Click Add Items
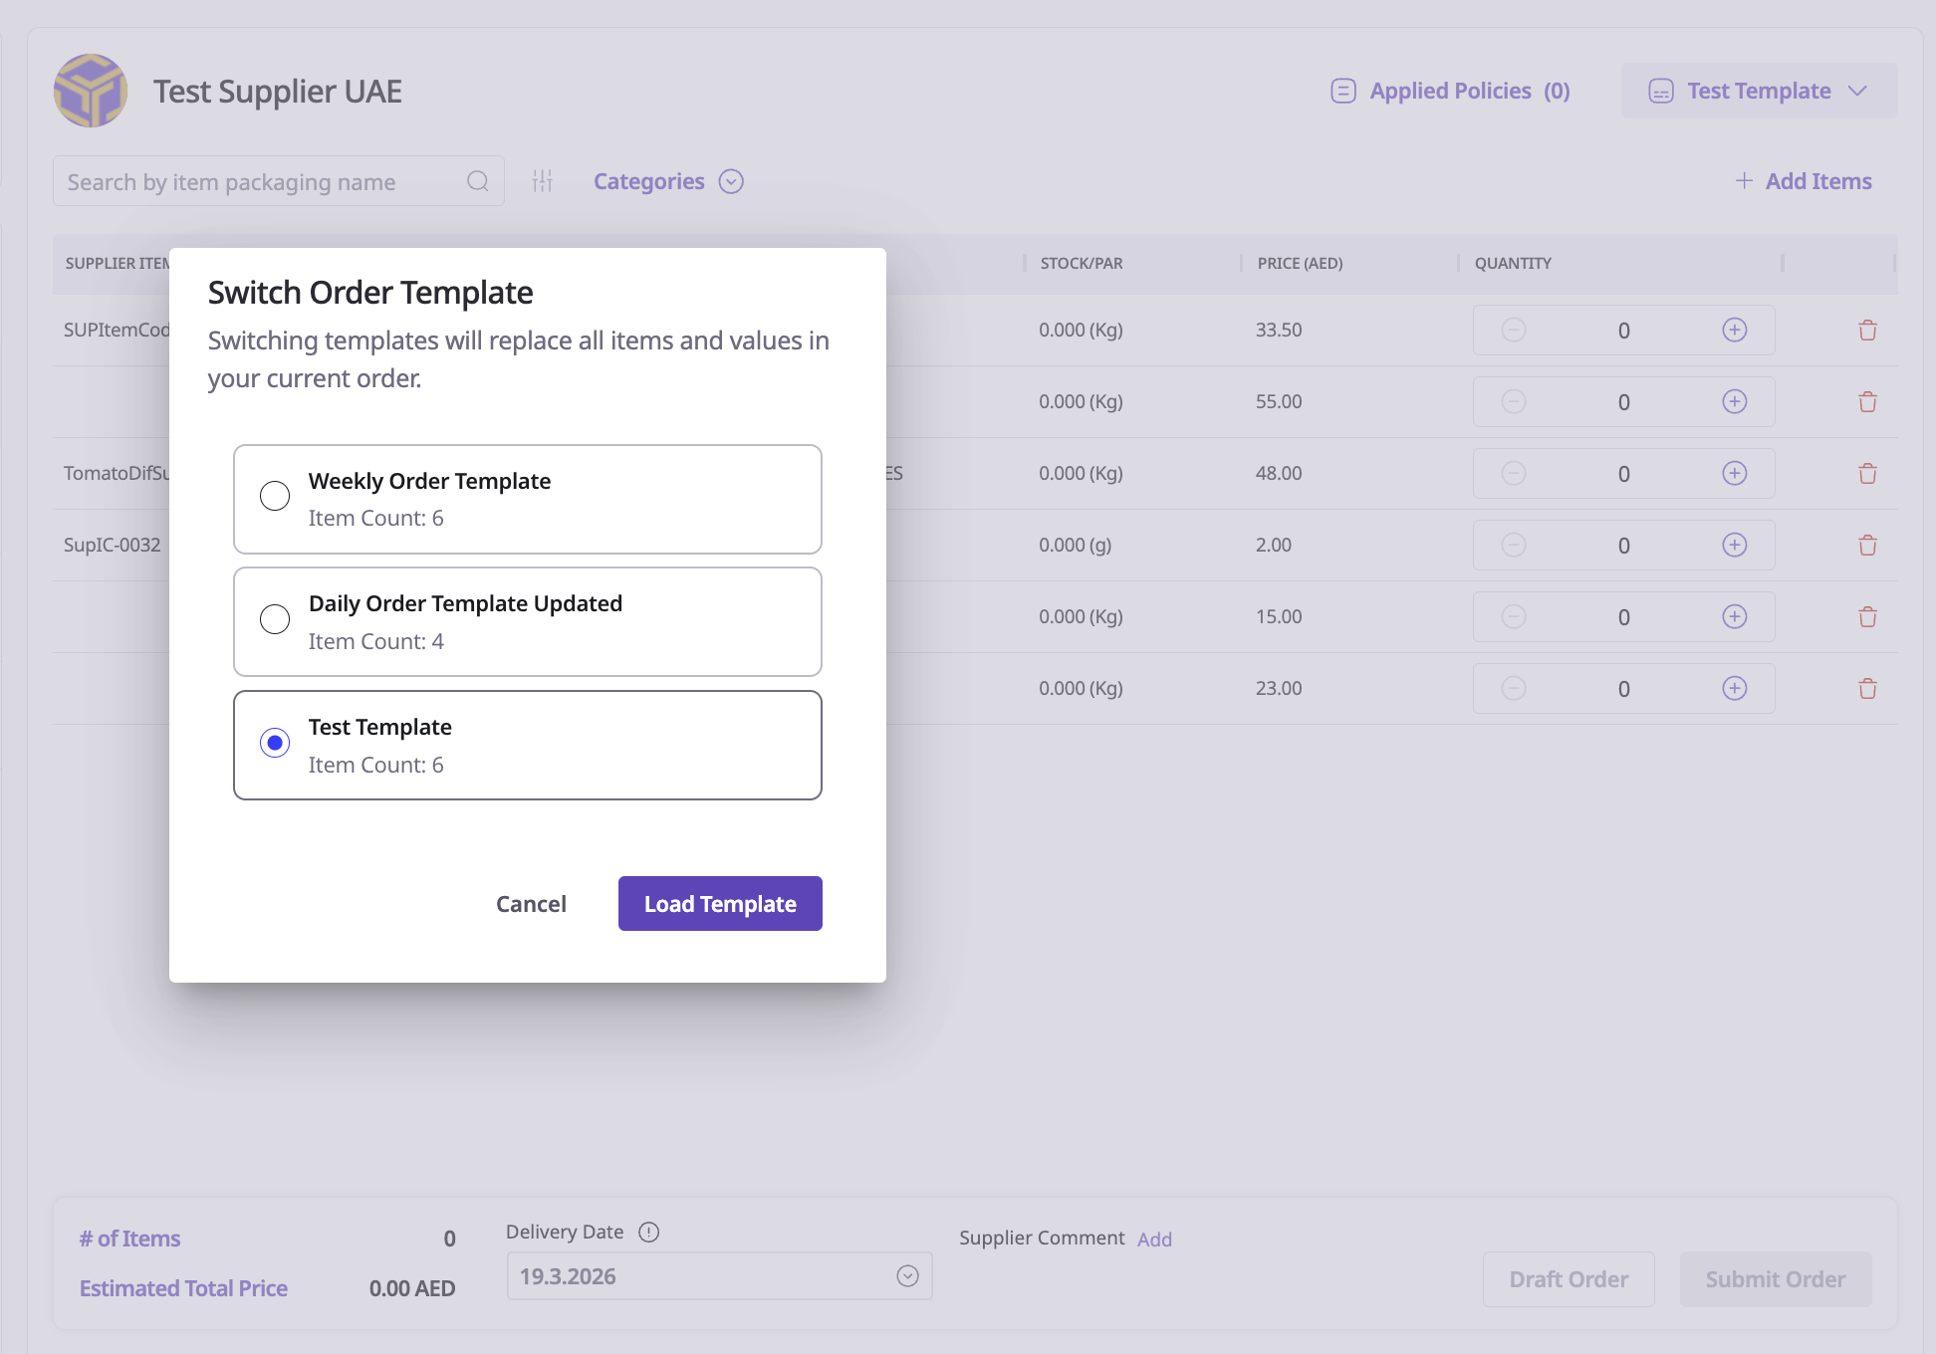The width and height of the screenshot is (1936, 1354). pos(1804,181)
